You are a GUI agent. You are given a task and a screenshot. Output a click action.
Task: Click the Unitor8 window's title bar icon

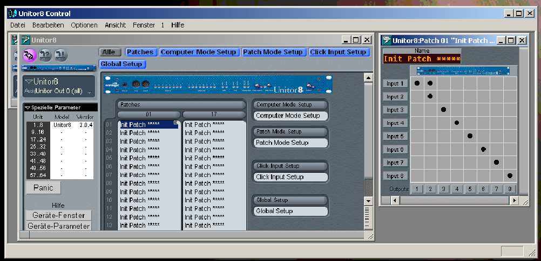tap(26, 40)
